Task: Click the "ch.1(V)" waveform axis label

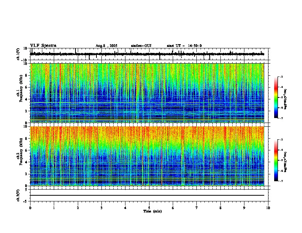Action: click(18, 54)
